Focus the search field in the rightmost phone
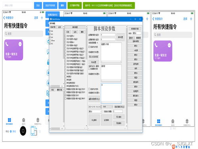This screenshot has width=198, height=149. pos(173,35)
